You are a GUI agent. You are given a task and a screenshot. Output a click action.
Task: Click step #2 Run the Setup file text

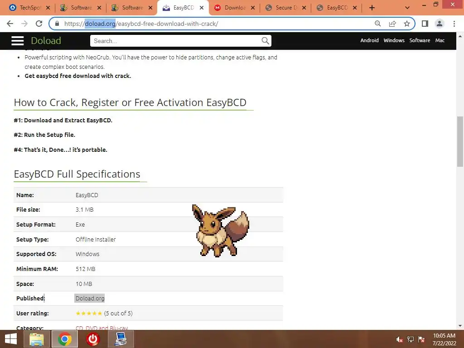[44, 135]
